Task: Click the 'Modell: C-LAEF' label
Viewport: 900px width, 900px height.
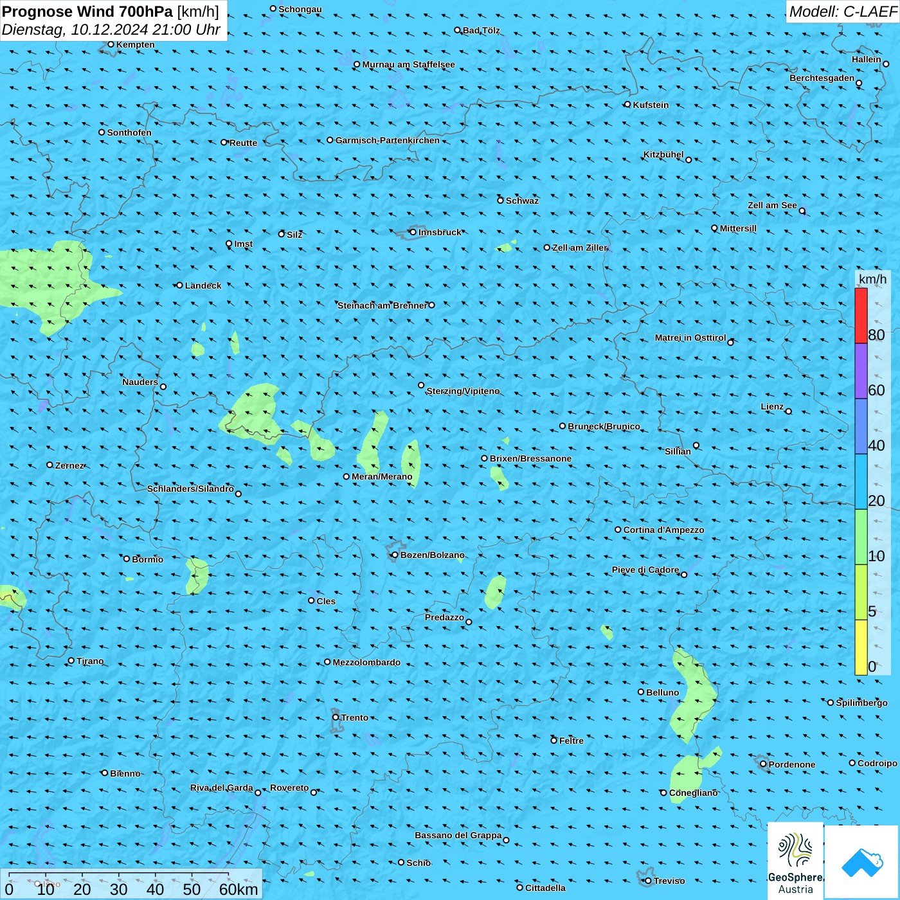Action: [x=843, y=12]
